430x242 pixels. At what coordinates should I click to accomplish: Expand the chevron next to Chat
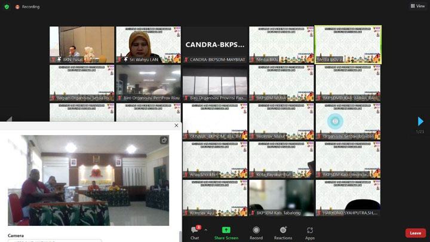coord(206,230)
